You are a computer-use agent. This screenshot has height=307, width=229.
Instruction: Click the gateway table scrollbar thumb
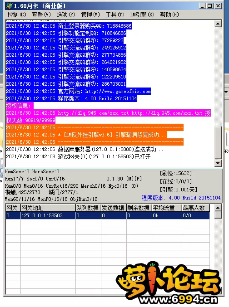point(218,215)
